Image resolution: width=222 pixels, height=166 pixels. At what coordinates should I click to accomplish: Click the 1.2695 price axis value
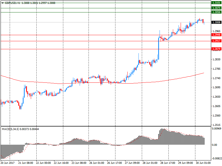[216, 87]
